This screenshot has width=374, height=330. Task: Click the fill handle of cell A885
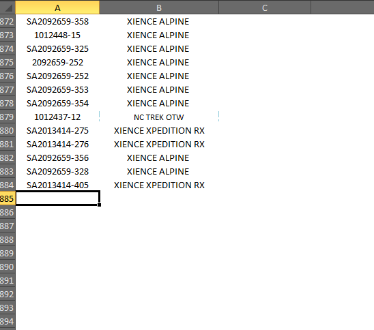99,205
